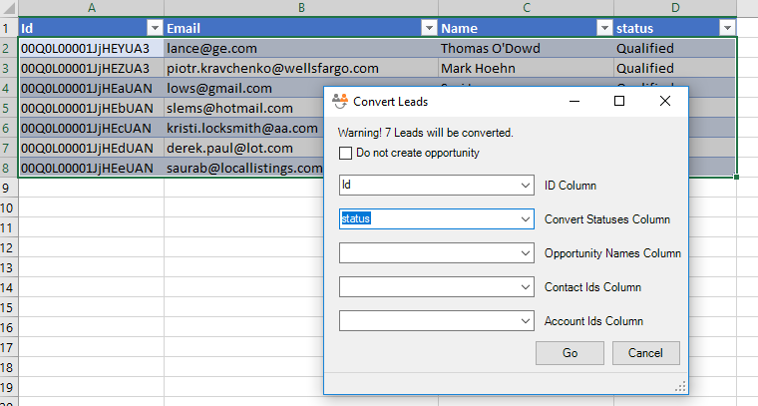758x406 pixels.
Task: Click cell 00Q0L00001JjHEeUAN
Action: click(x=92, y=168)
